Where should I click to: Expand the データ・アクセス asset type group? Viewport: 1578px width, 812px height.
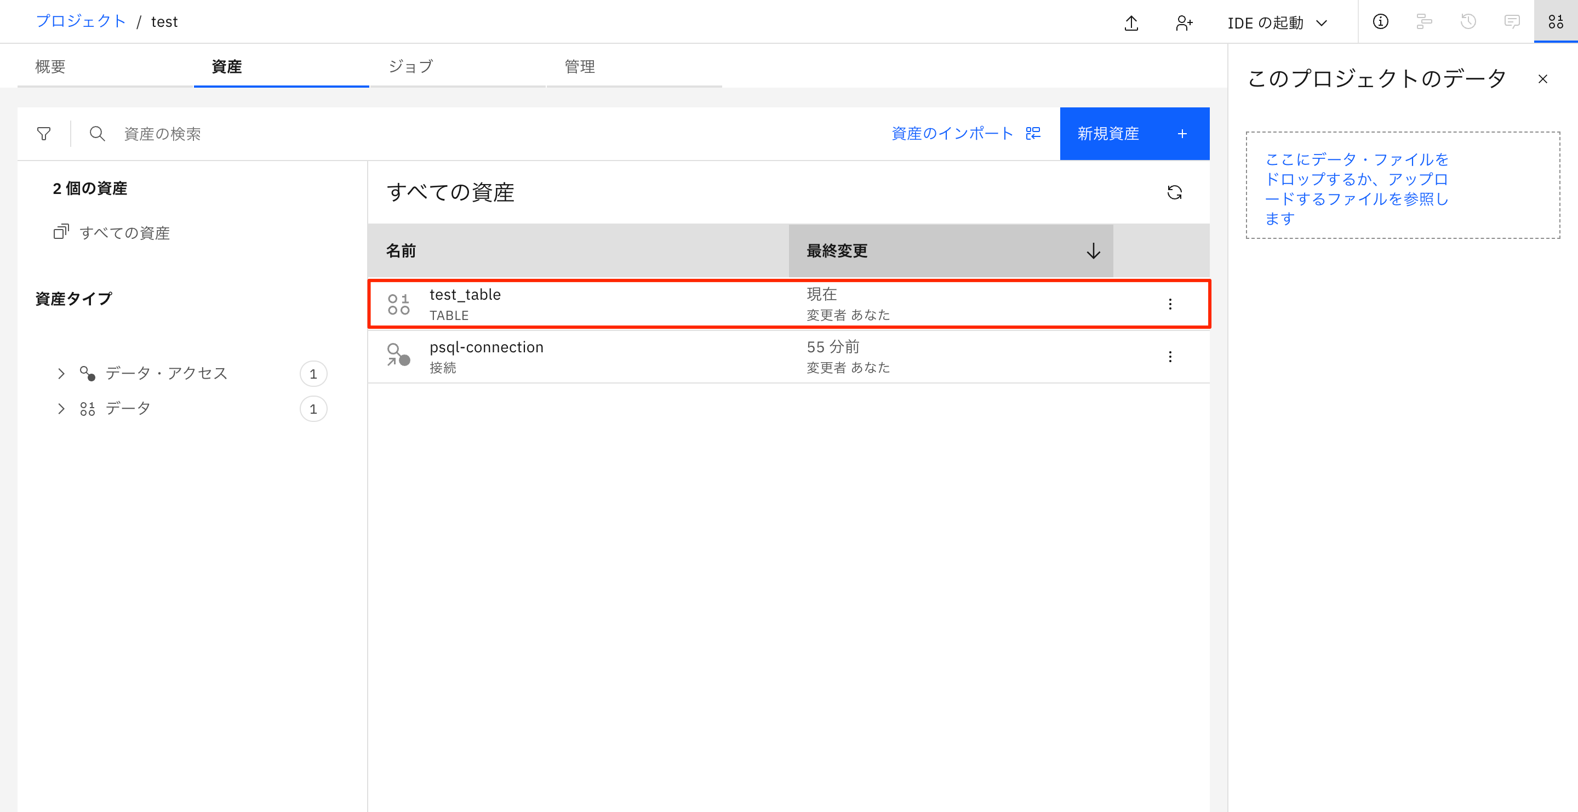tap(61, 373)
